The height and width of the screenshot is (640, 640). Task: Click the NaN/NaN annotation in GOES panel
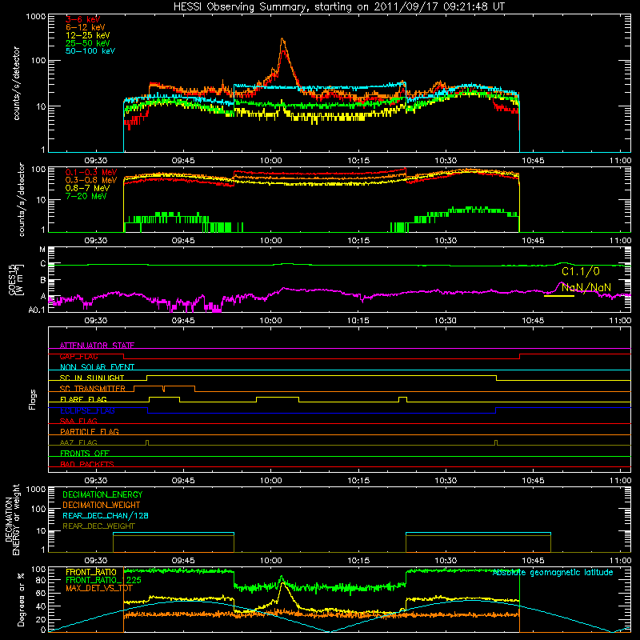[x=586, y=287]
